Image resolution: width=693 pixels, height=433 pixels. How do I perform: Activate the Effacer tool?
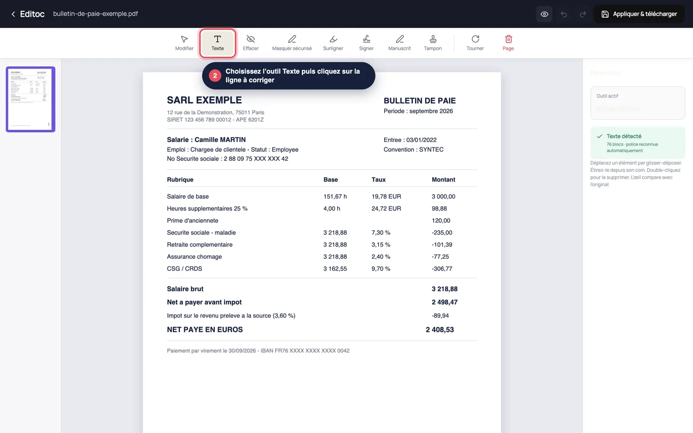pos(250,43)
